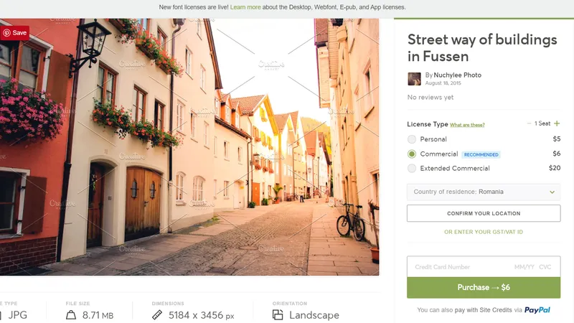This screenshot has height=323, width=574.
Task: Open Nuchylee Photo author avatar
Action: [x=414, y=79]
